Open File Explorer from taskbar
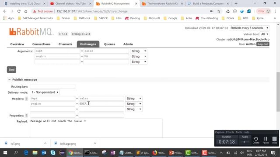Image resolution: width=280 pixels, height=157 pixels. 35,153
